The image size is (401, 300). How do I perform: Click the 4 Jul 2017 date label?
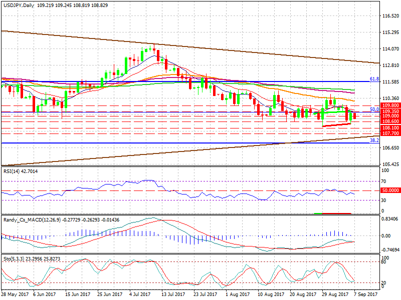pos(140,294)
